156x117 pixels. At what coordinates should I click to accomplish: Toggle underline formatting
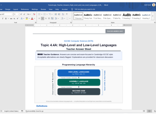click(6, 18)
